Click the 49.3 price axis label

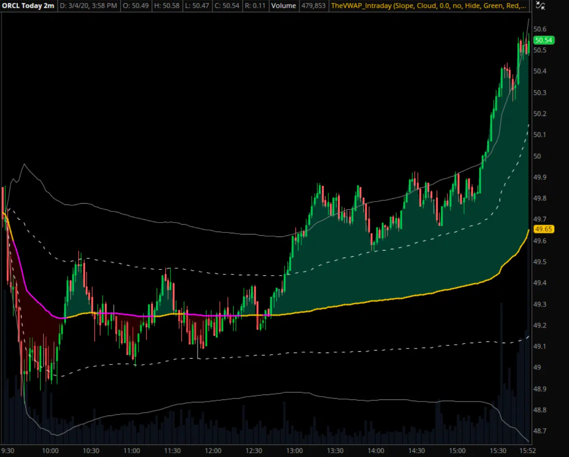(x=540, y=304)
